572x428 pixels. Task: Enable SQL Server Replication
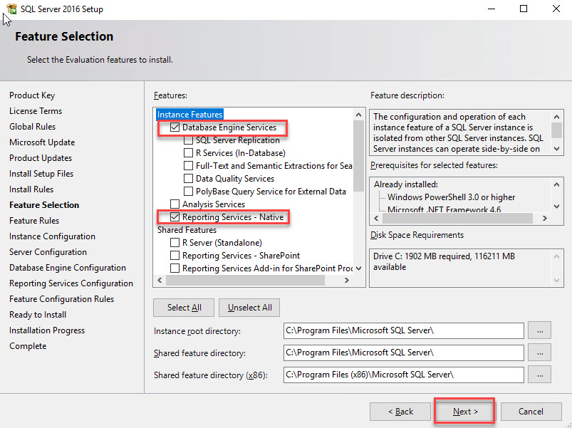tap(188, 140)
